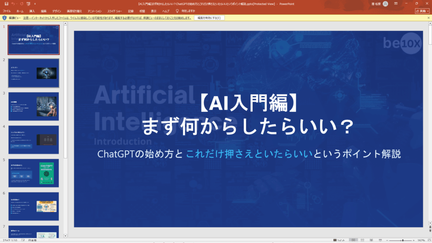Fit slide to current window icon

point(429,240)
